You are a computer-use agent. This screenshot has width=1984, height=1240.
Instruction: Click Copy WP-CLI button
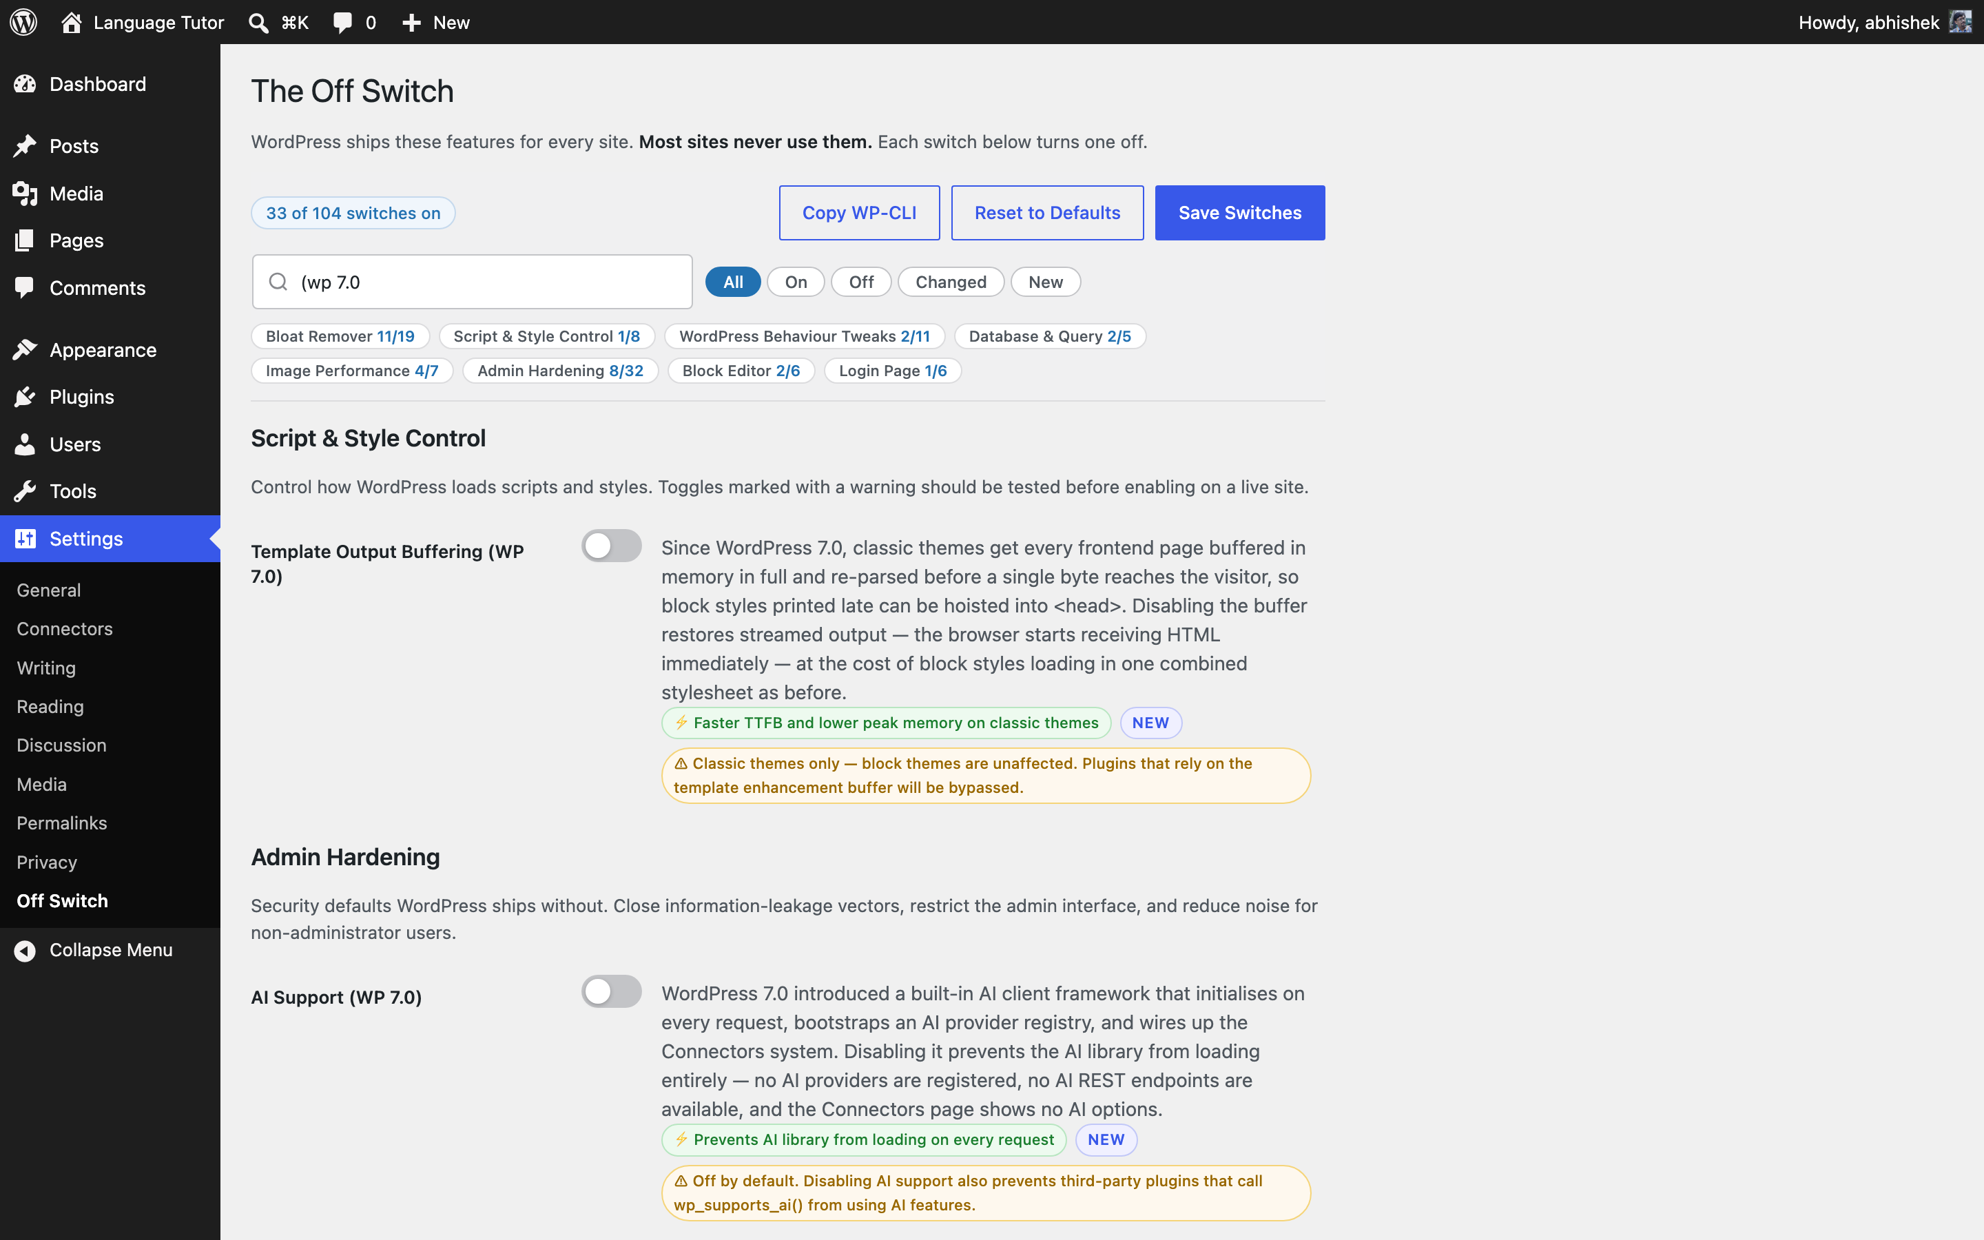point(859,214)
